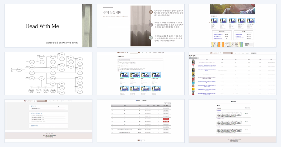Click the '주제 선정 배경' heading
Image resolution: width=281 pixels, height=147 pixels.
[112, 12]
